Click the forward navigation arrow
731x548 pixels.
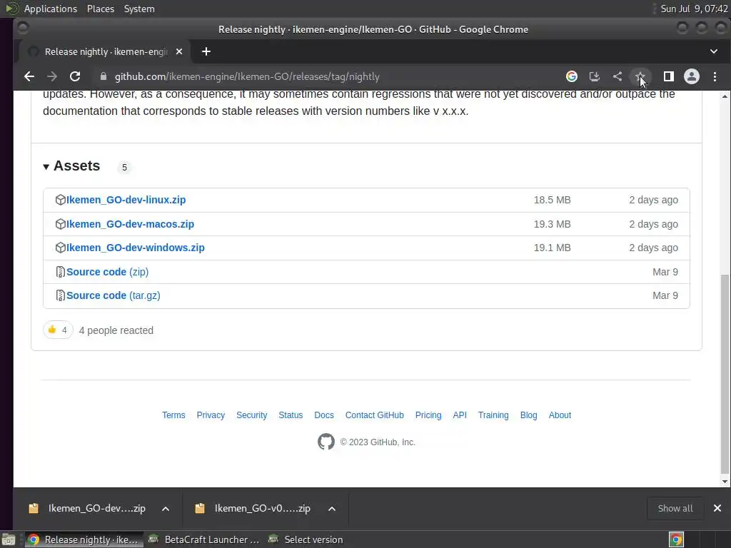(51, 76)
